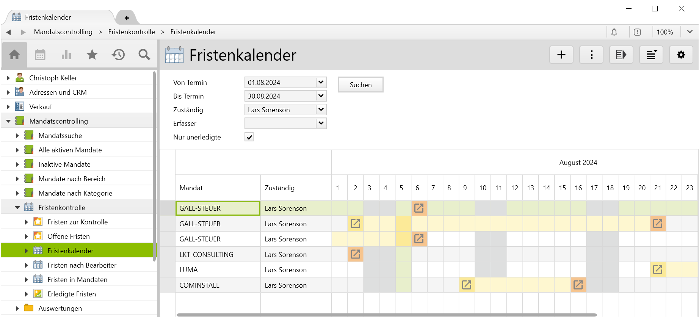The image size is (699, 318).
Task: Open a new tab with plus tab
Action: 127,18
